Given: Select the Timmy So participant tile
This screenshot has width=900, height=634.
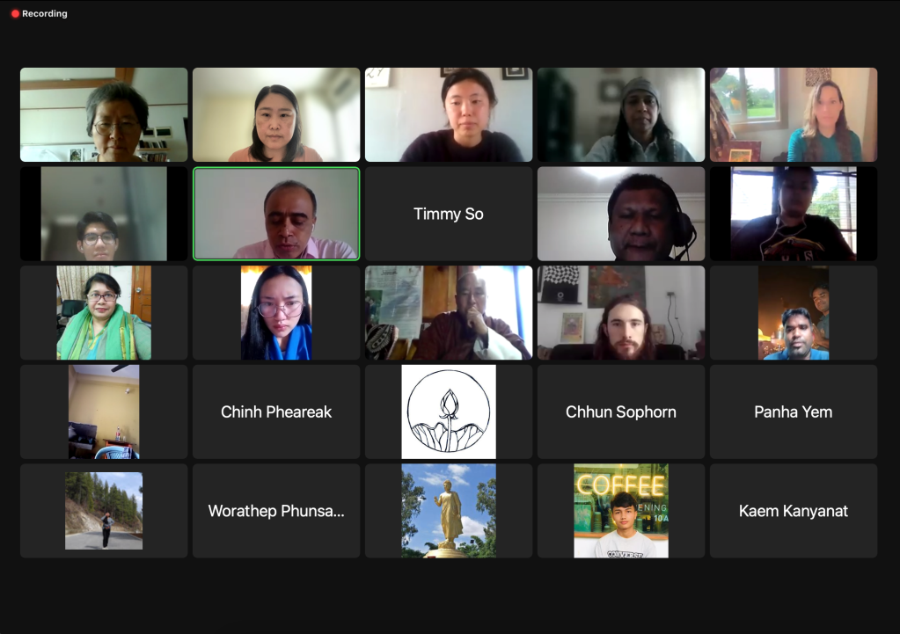Looking at the screenshot, I should click(449, 214).
